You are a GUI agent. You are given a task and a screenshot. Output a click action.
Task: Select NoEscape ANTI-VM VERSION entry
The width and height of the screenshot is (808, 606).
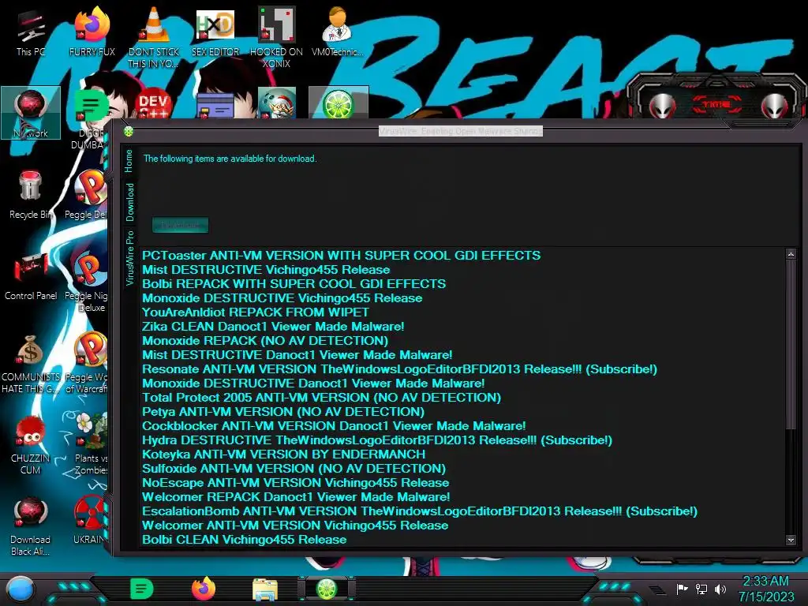(296, 483)
